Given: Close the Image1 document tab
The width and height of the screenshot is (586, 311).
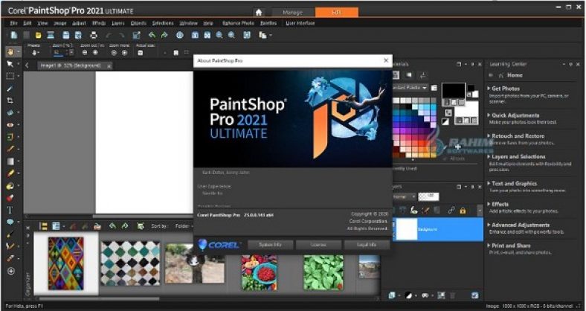Looking at the screenshot, I should pos(109,66).
